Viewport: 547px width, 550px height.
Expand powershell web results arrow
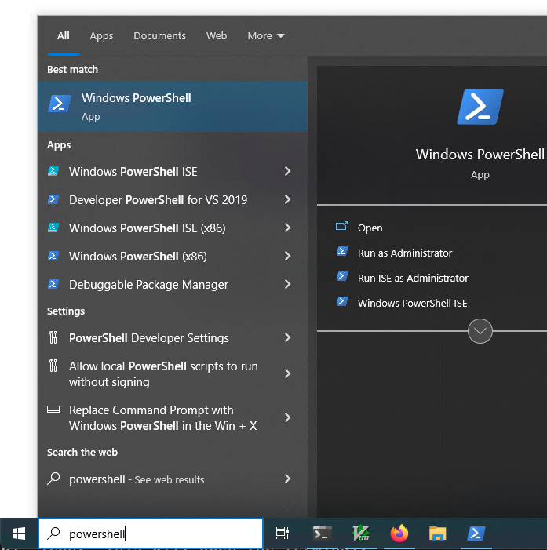(288, 479)
